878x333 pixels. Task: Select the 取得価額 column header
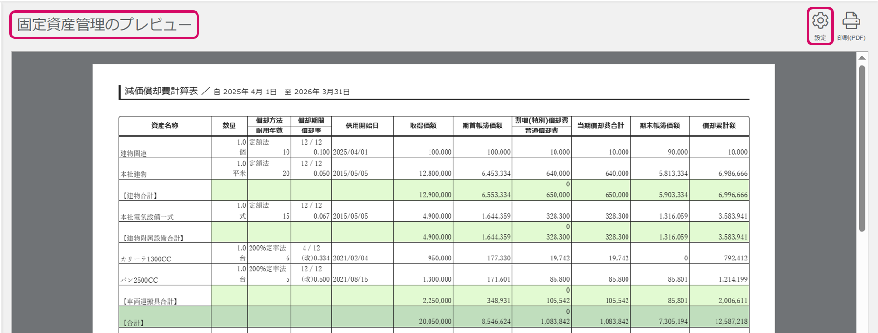coord(423,126)
